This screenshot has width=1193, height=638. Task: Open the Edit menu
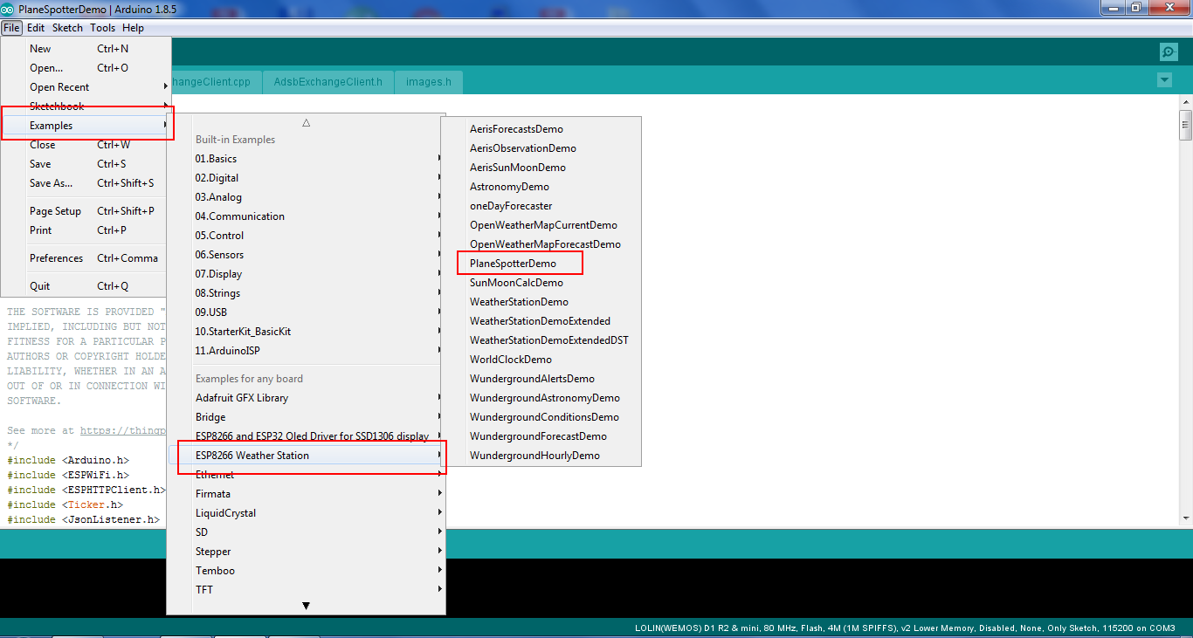(x=36, y=28)
